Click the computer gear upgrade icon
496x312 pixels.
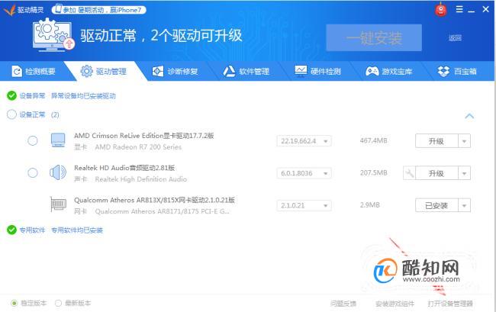(x=53, y=34)
